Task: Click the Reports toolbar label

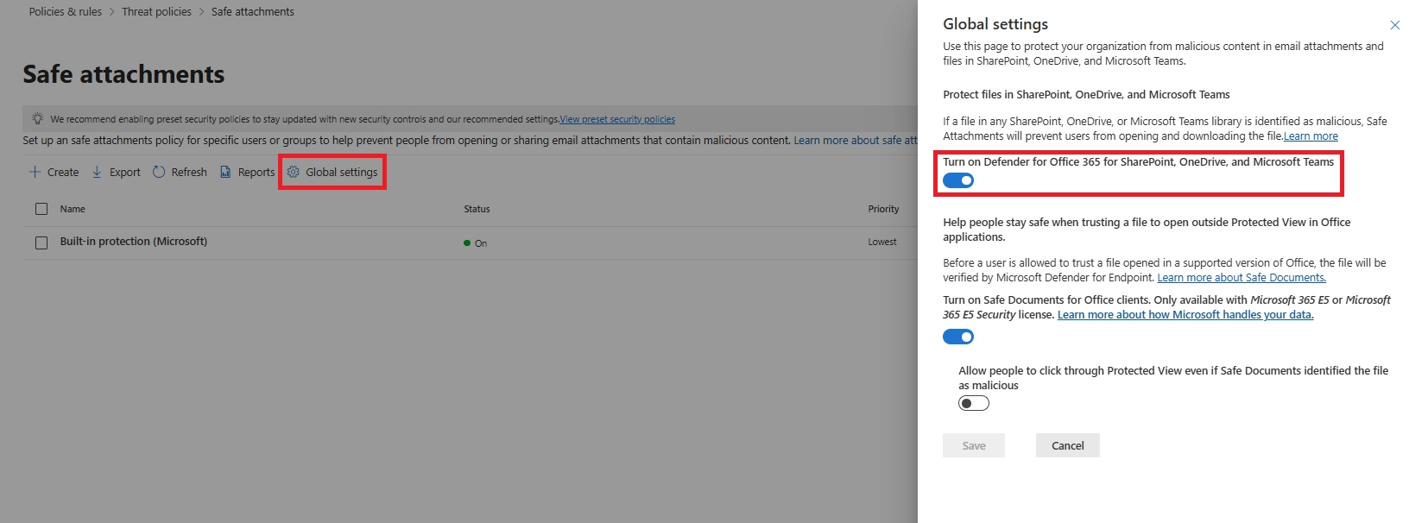Action: pyautogui.click(x=256, y=172)
